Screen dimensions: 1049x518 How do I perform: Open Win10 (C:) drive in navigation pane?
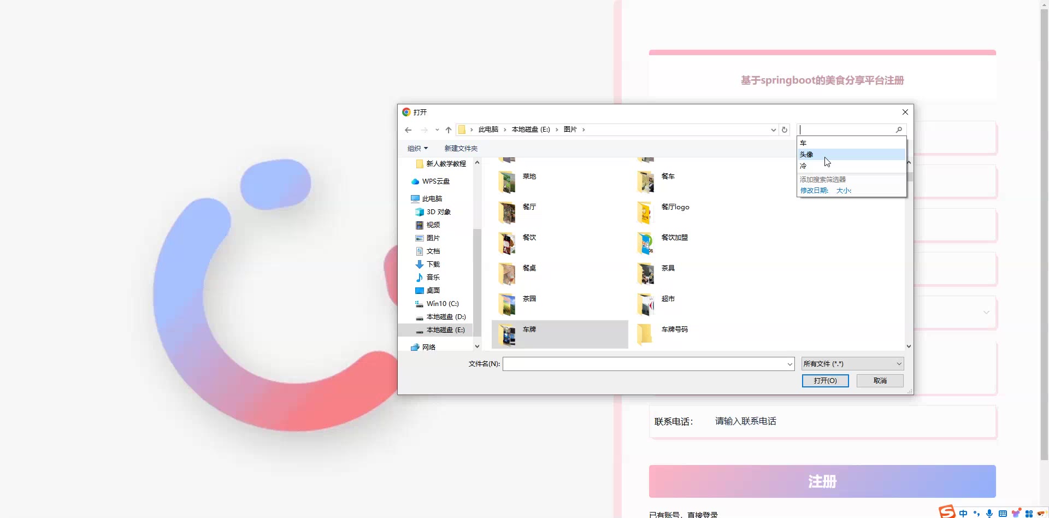tap(437, 304)
